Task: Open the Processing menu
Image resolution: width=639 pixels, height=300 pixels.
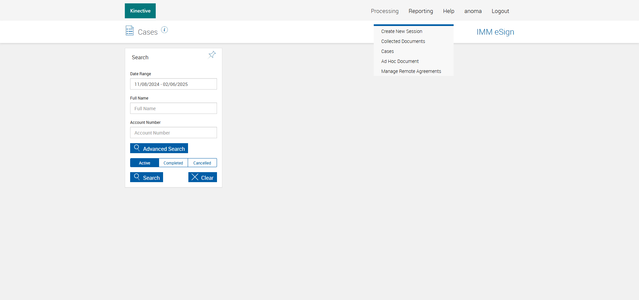Action: click(385, 11)
